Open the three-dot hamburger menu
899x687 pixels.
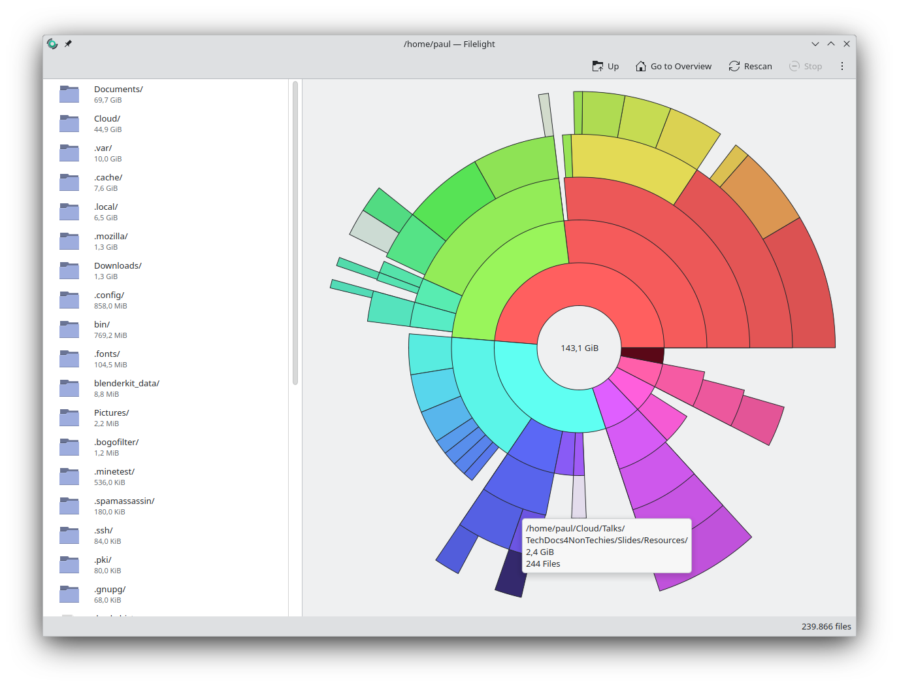(842, 66)
